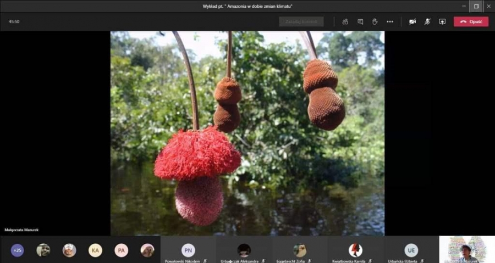Click the UE avatar of Urbańska Elżbieta
Screen dimensions: 495x263
point(411,250)
